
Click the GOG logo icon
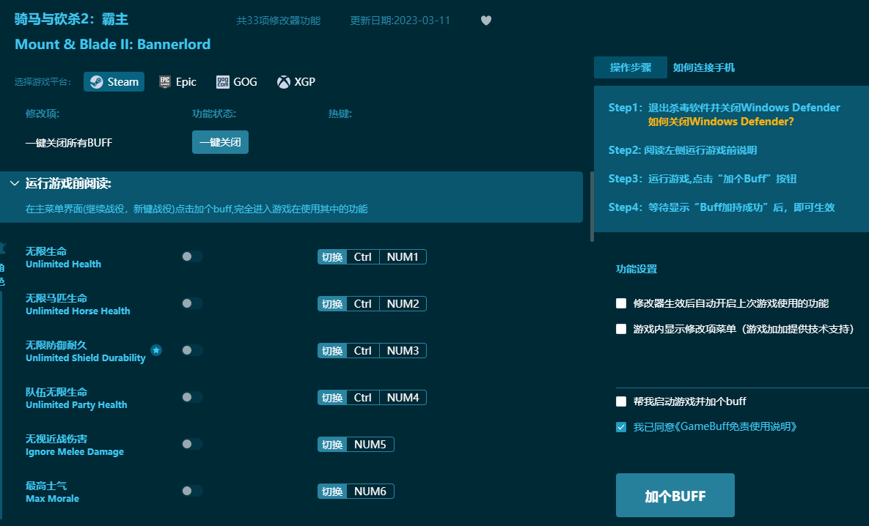(x=222, y=82)
